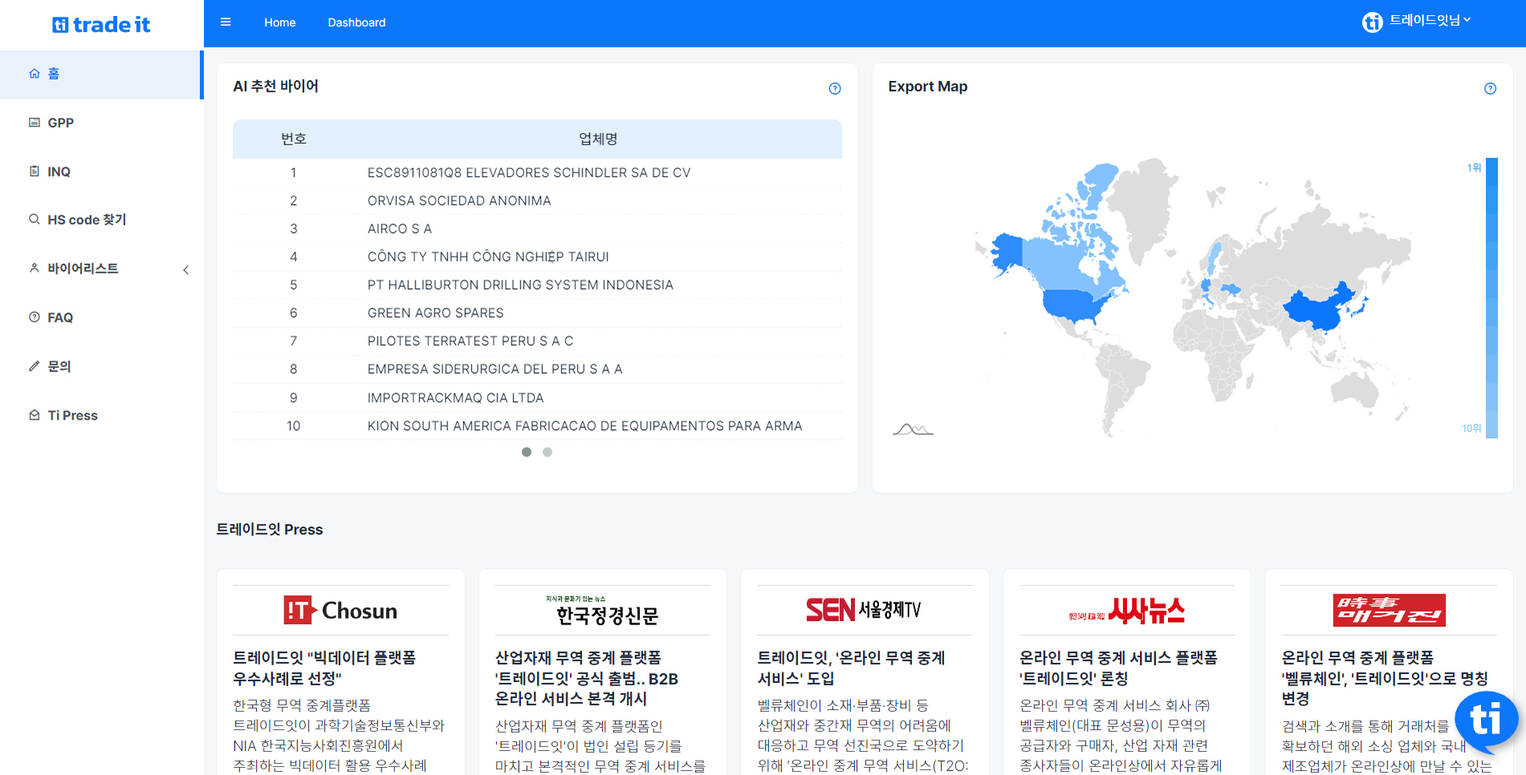Open the 한국정경신문 press article card

(x=602, y=678)
